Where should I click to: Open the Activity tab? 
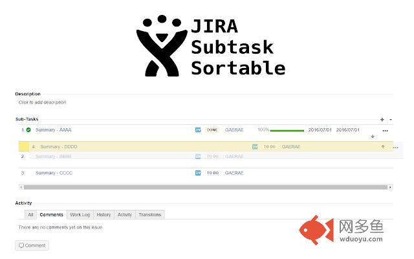[125, 214]
